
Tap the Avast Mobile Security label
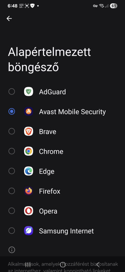tap(72, 112)
